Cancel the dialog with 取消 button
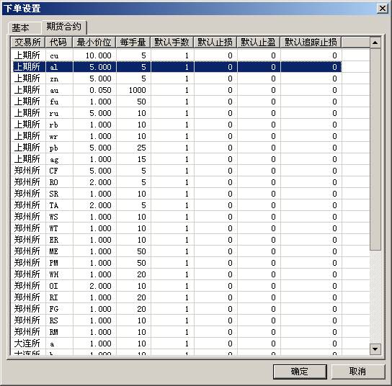392x386 pixels. (x=357, y=372)
